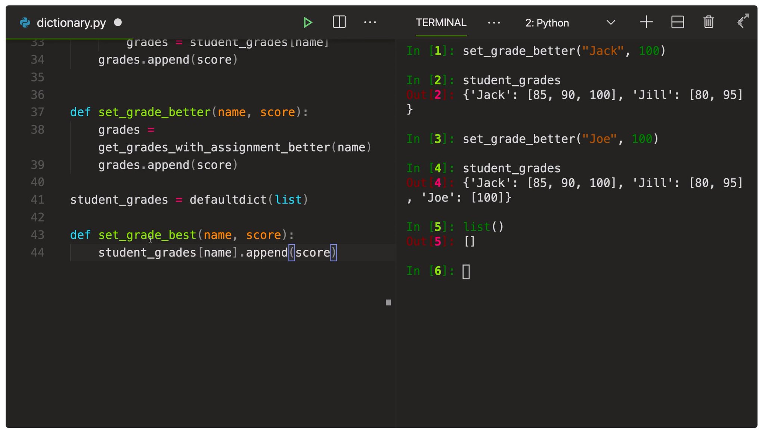Kill terminal with trash icon
The width and height of the screenshot is (765, 434).
coord(709,22)
